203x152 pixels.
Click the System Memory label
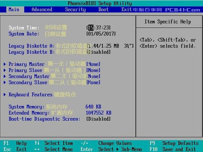(x=27, y=107)
